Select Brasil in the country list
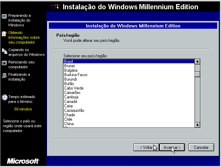Screen dimensions: 221x167 tap(129, 61)
